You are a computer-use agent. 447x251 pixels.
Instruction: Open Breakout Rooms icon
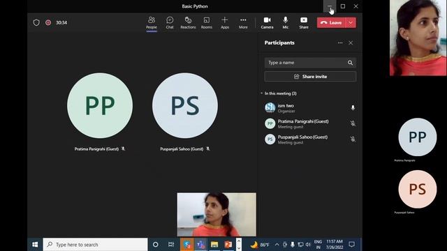pos(207,23)
